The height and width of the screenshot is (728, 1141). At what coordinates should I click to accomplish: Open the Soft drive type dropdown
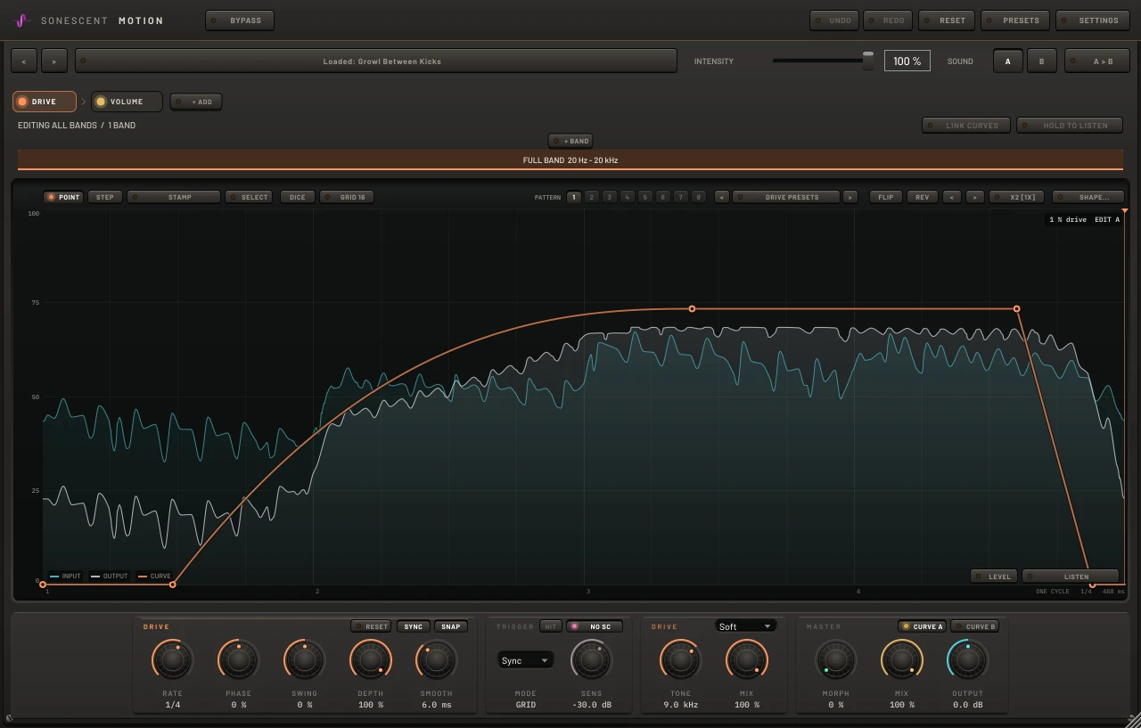[x=745, y=626]
